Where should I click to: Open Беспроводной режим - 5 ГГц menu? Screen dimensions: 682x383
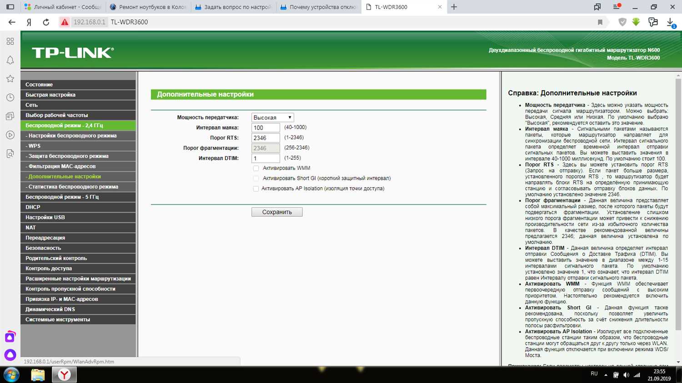(x=78, y=197)
